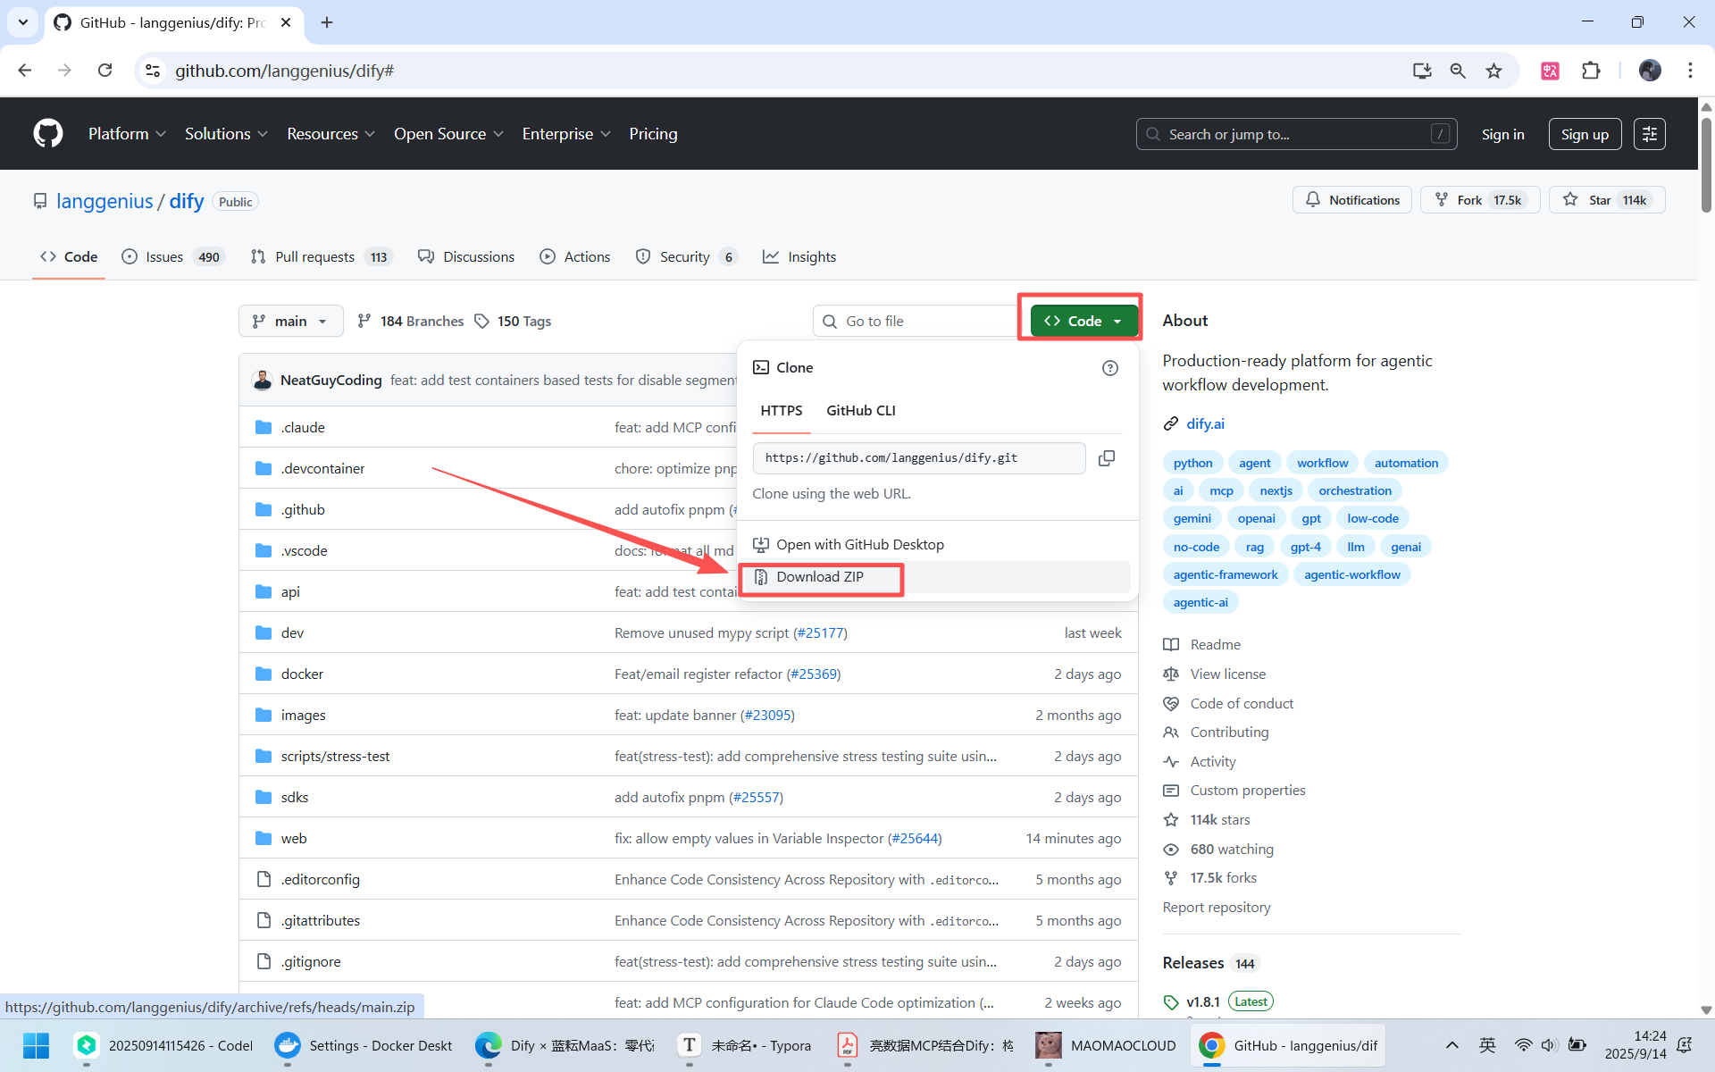Image resolution: width=1715 pixels, height=1072 pixels.
Task: Open the Insights tab
Action: coord(799,257)
